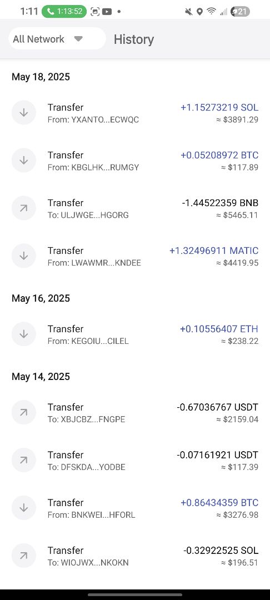The image size is (270, 600).
Task: Open the transfer to ULJWGE...HGORG
Action: 135,208
